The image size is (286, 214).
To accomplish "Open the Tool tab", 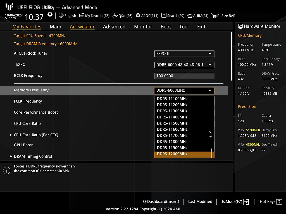I will (184, 26).
